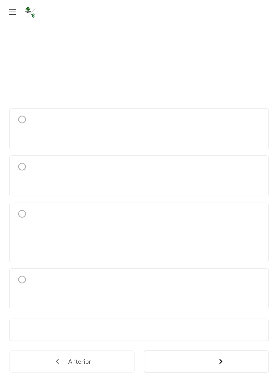Click the right chevron next arrow
This screenshot has width=278, height=382.
click(x=221, y=362)
